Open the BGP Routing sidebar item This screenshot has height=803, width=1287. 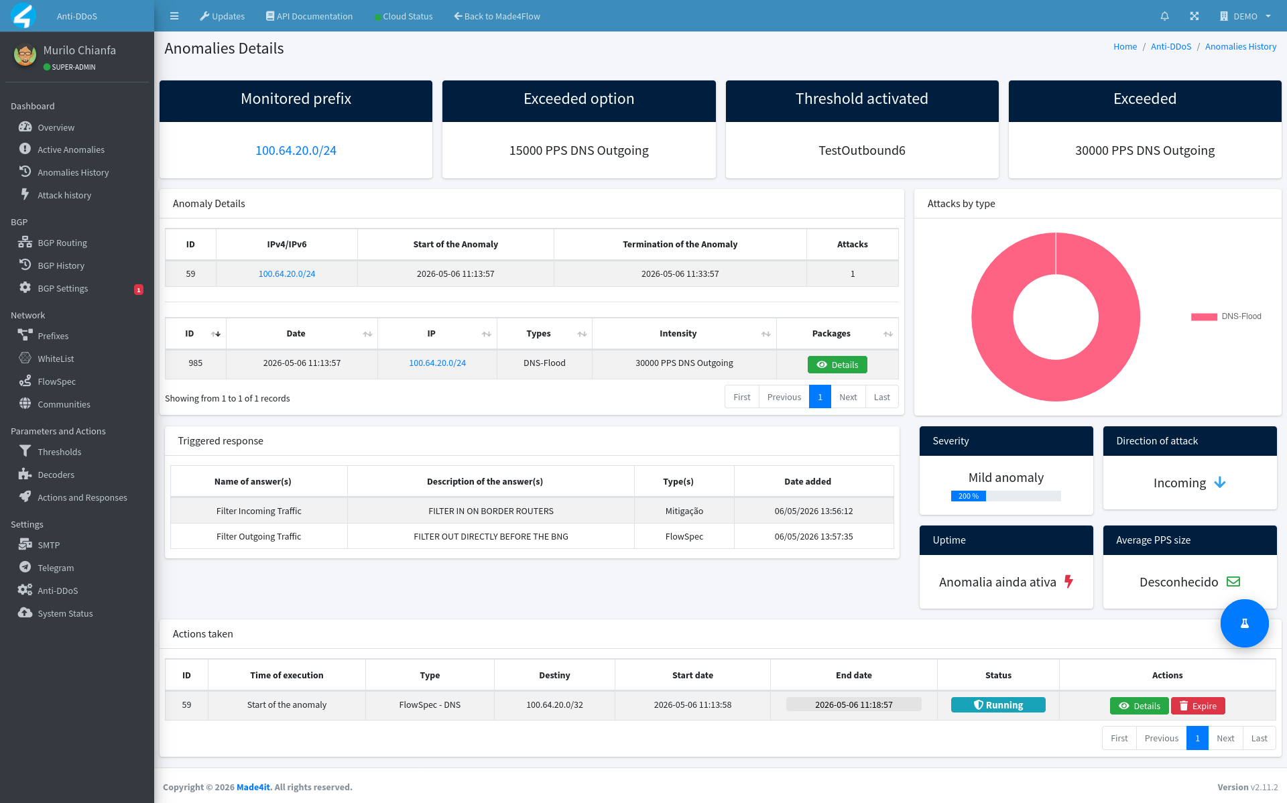(62, 243)
